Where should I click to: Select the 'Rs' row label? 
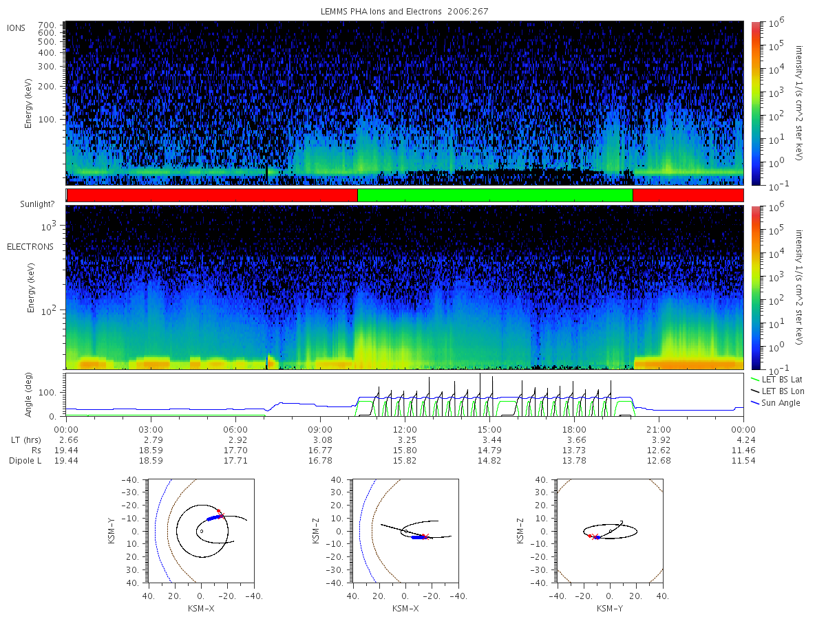[36, 450]
